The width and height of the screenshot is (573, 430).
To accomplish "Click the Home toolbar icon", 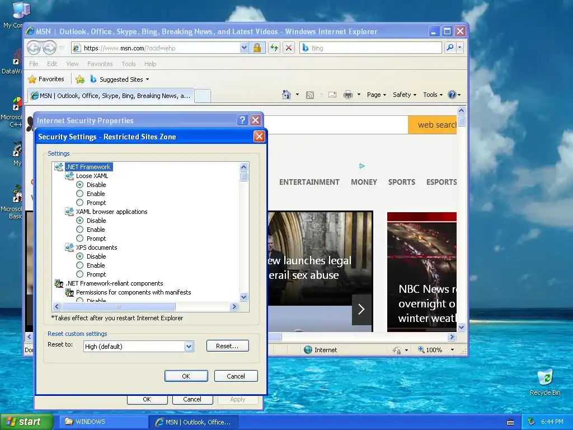I will click(286, 95).
